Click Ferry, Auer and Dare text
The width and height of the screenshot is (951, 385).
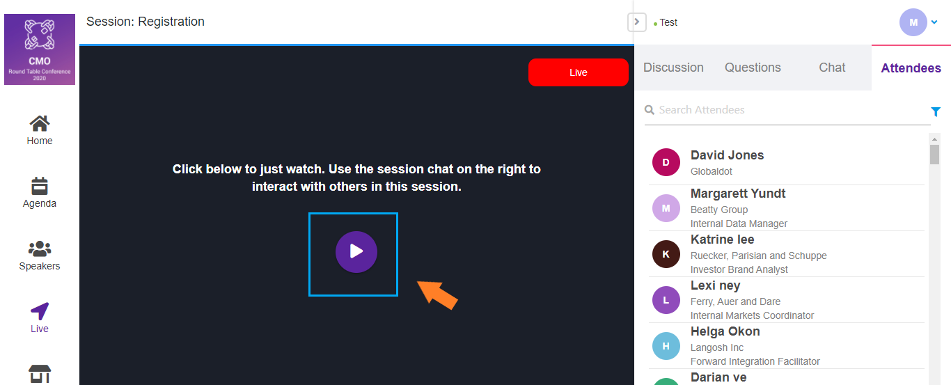pos(735,301)
